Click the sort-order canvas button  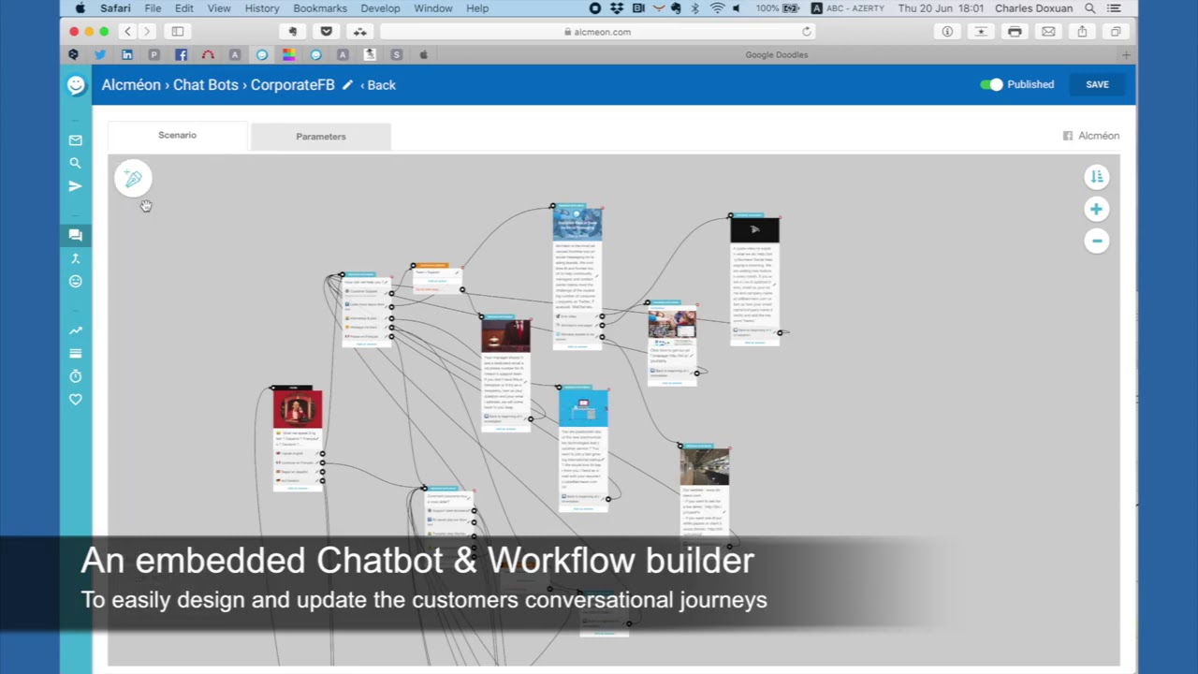(x=1096, y=176)
